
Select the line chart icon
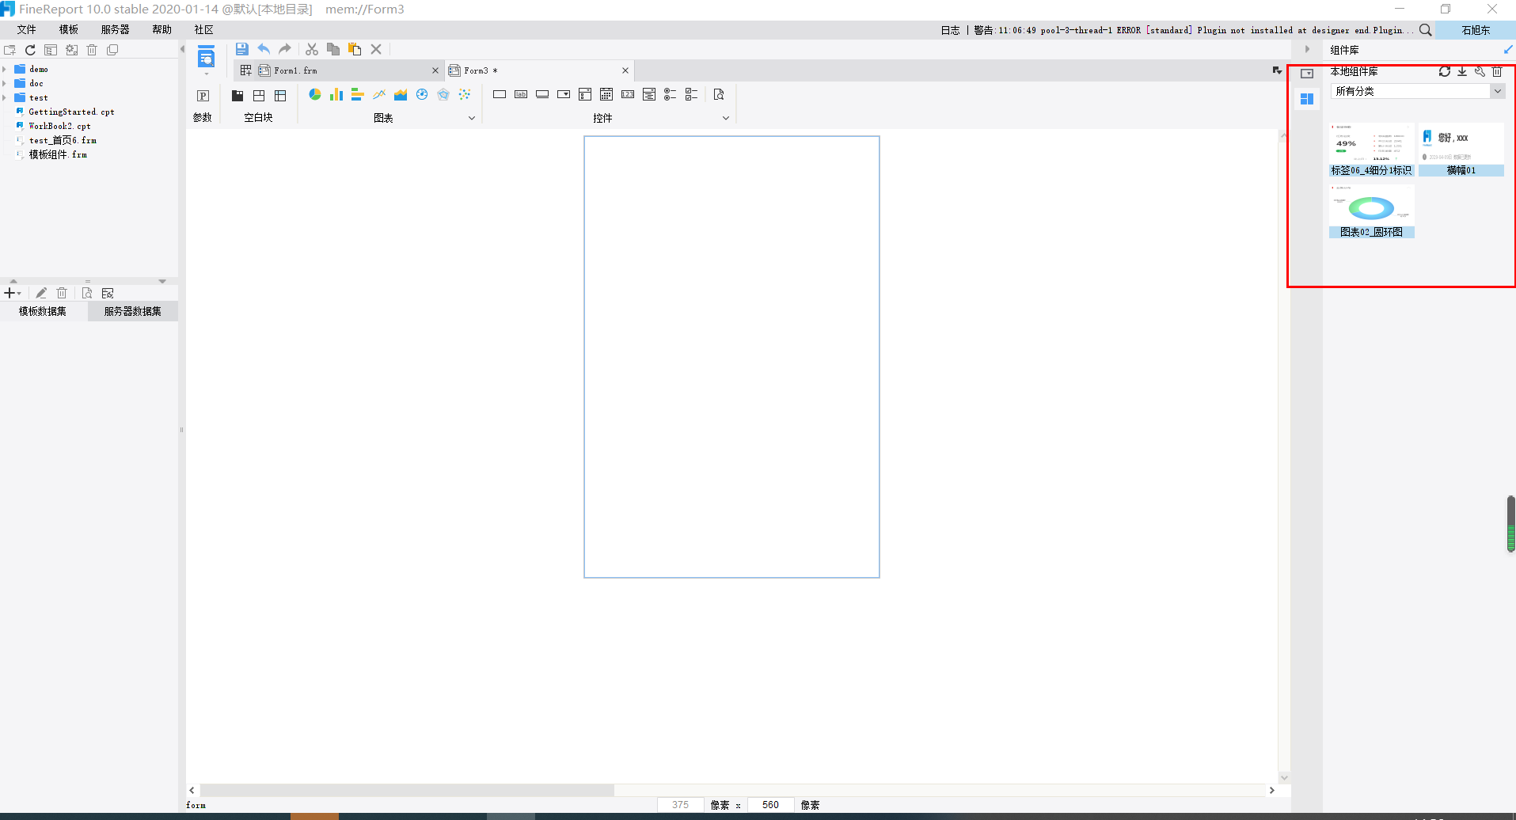click(379, 94)
